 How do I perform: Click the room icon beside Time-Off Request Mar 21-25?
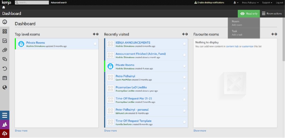click(111, 100)
